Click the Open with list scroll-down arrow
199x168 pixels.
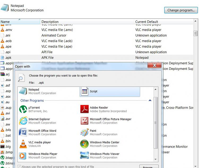[x=155, y=159]
